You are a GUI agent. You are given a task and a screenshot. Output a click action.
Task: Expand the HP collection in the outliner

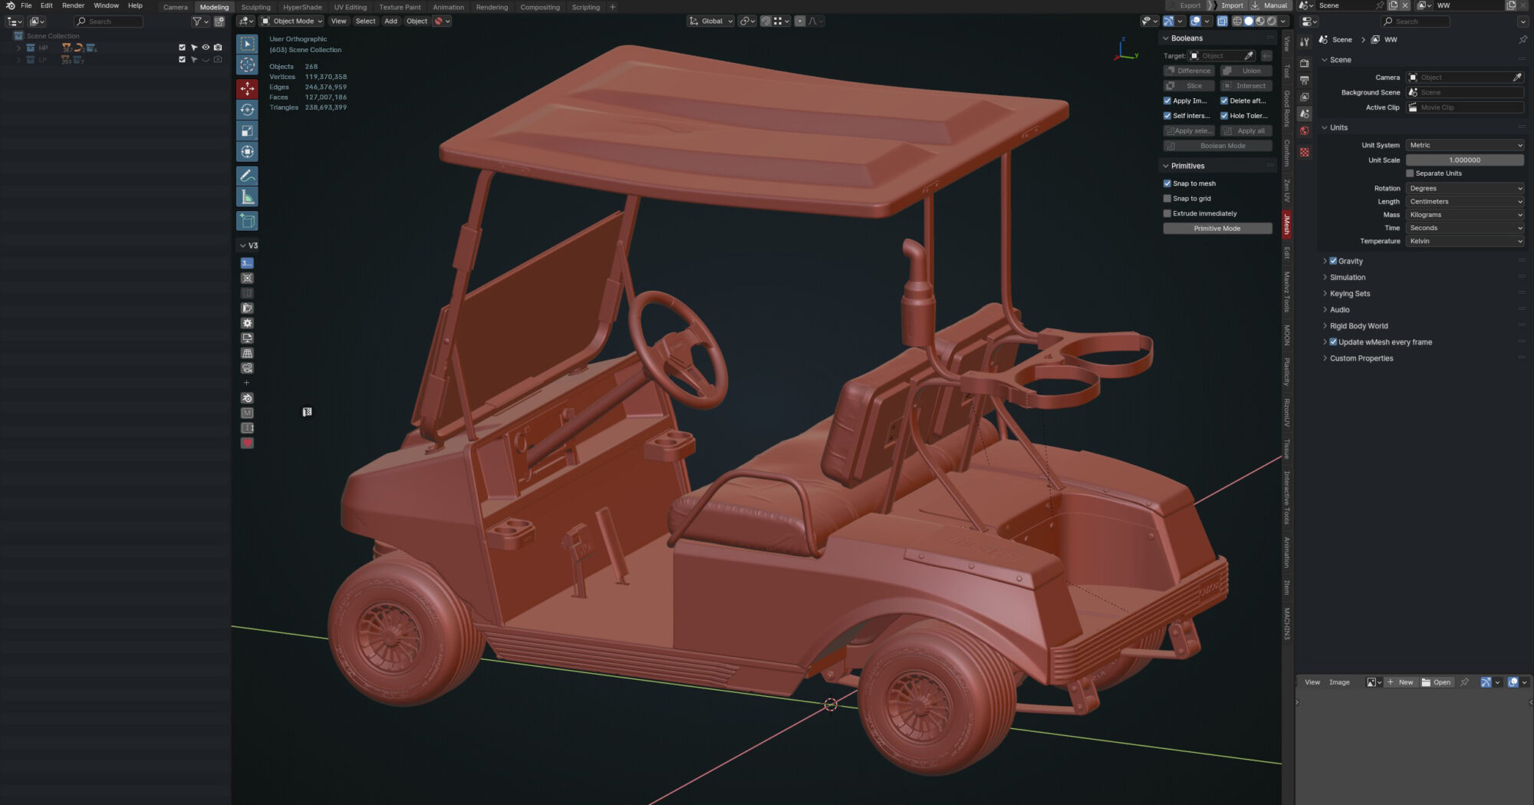[x=18, y=48]
